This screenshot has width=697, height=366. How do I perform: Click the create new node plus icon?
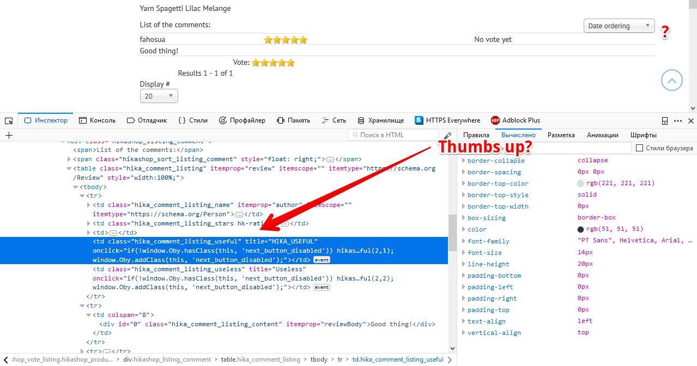[9, 135]
